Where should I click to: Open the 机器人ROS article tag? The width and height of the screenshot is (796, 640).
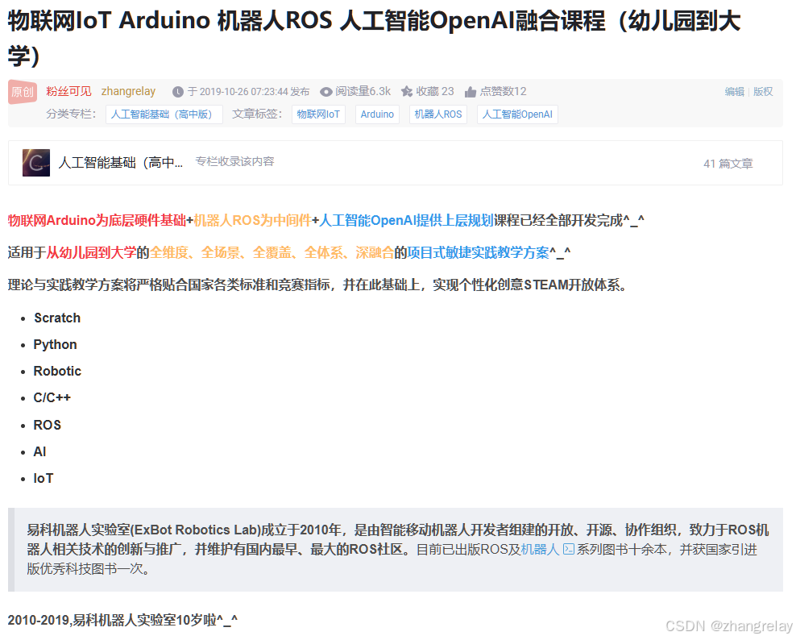coord(438,114)
